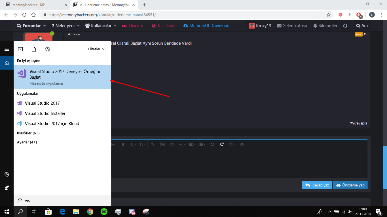Open a new browser tab
The height and width of the screenshot is (217, 387).
(144, 5)
